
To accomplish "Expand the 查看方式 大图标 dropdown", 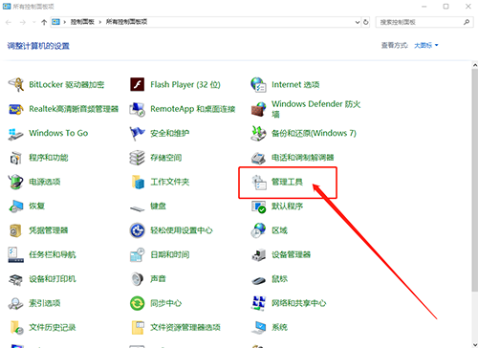I will (426, 45).
